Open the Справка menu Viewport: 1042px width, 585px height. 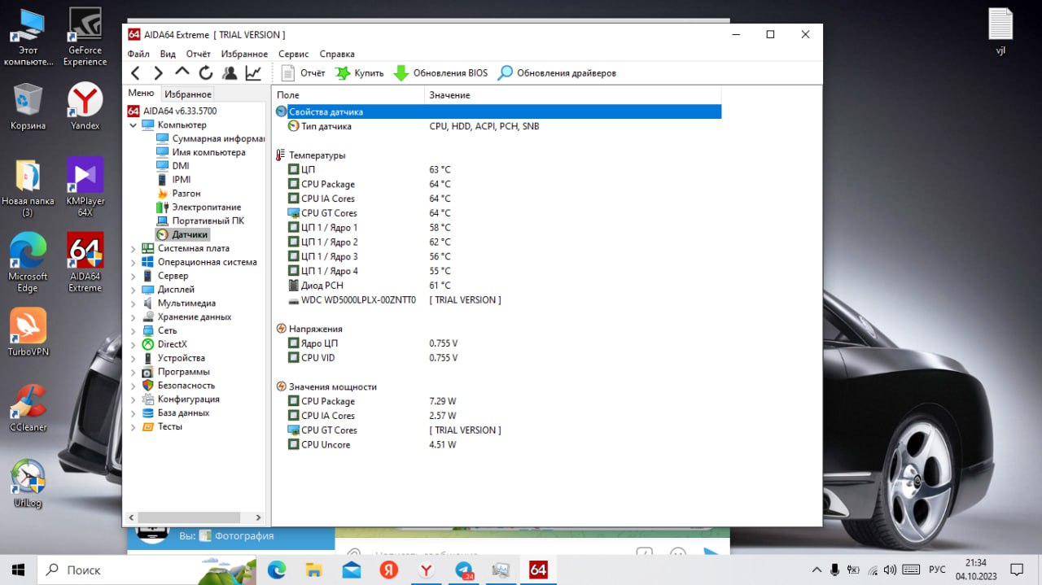pyautogui.click(x=337, y=54)
